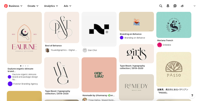Open the Mariana Trench mermaid pin
This screenshot has height=101, width=198.
point(174,25)
